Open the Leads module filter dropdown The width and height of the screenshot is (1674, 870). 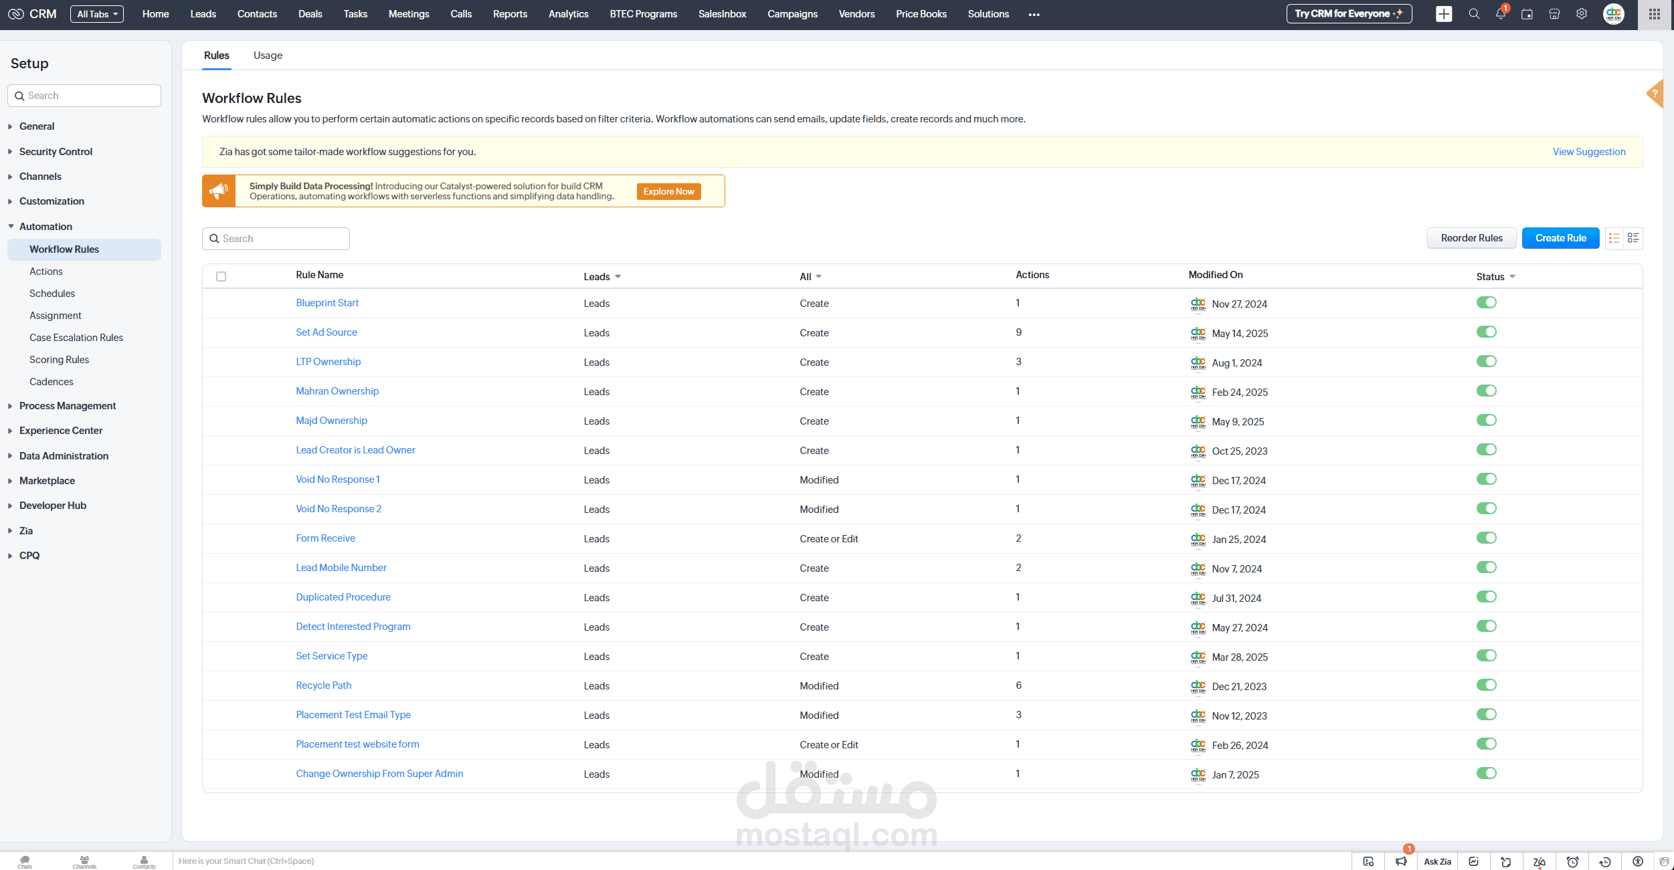tap(602, 277)
